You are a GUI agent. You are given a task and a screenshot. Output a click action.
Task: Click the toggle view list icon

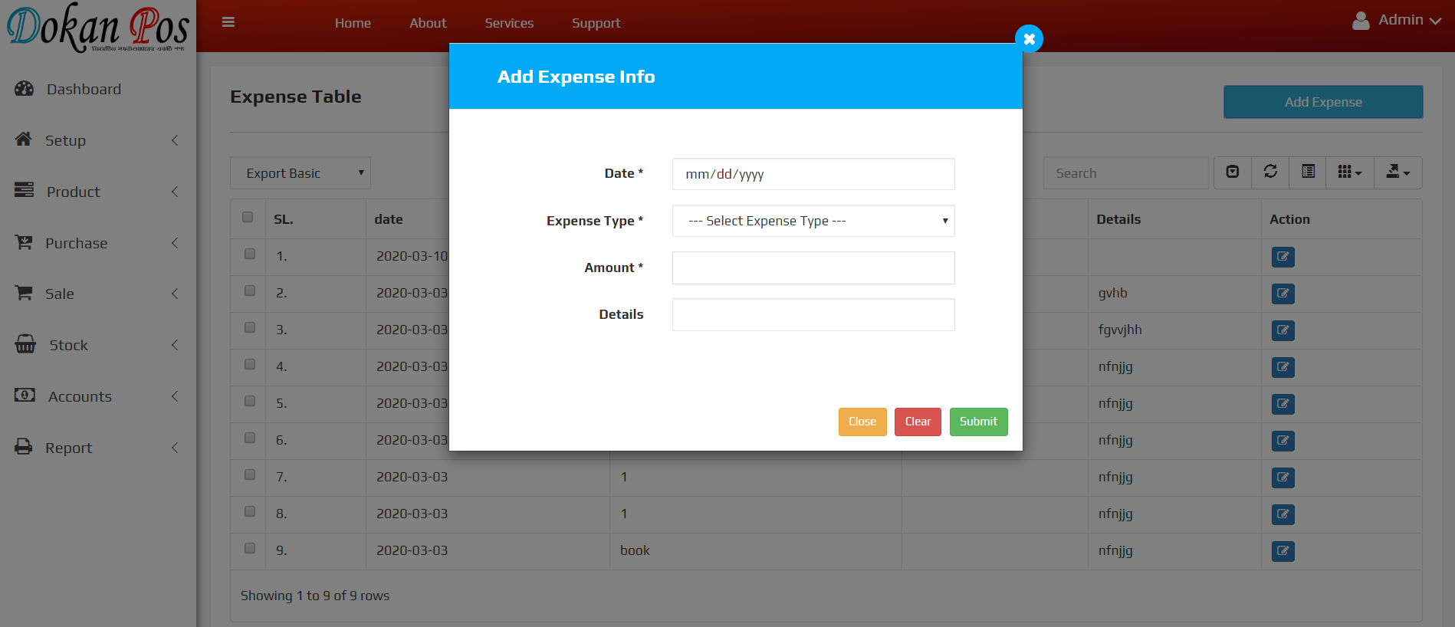click(1309, 172)
